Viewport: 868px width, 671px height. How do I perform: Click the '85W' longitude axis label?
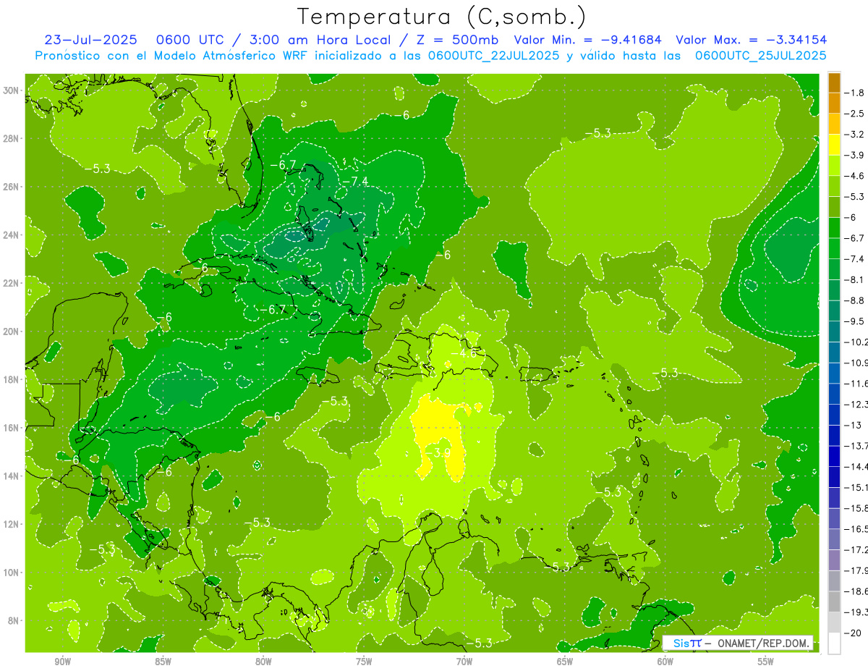[x=163, y=662]
